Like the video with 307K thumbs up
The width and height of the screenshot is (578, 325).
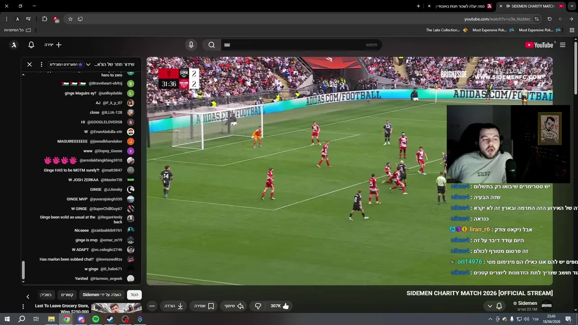[x=280, y=306]
